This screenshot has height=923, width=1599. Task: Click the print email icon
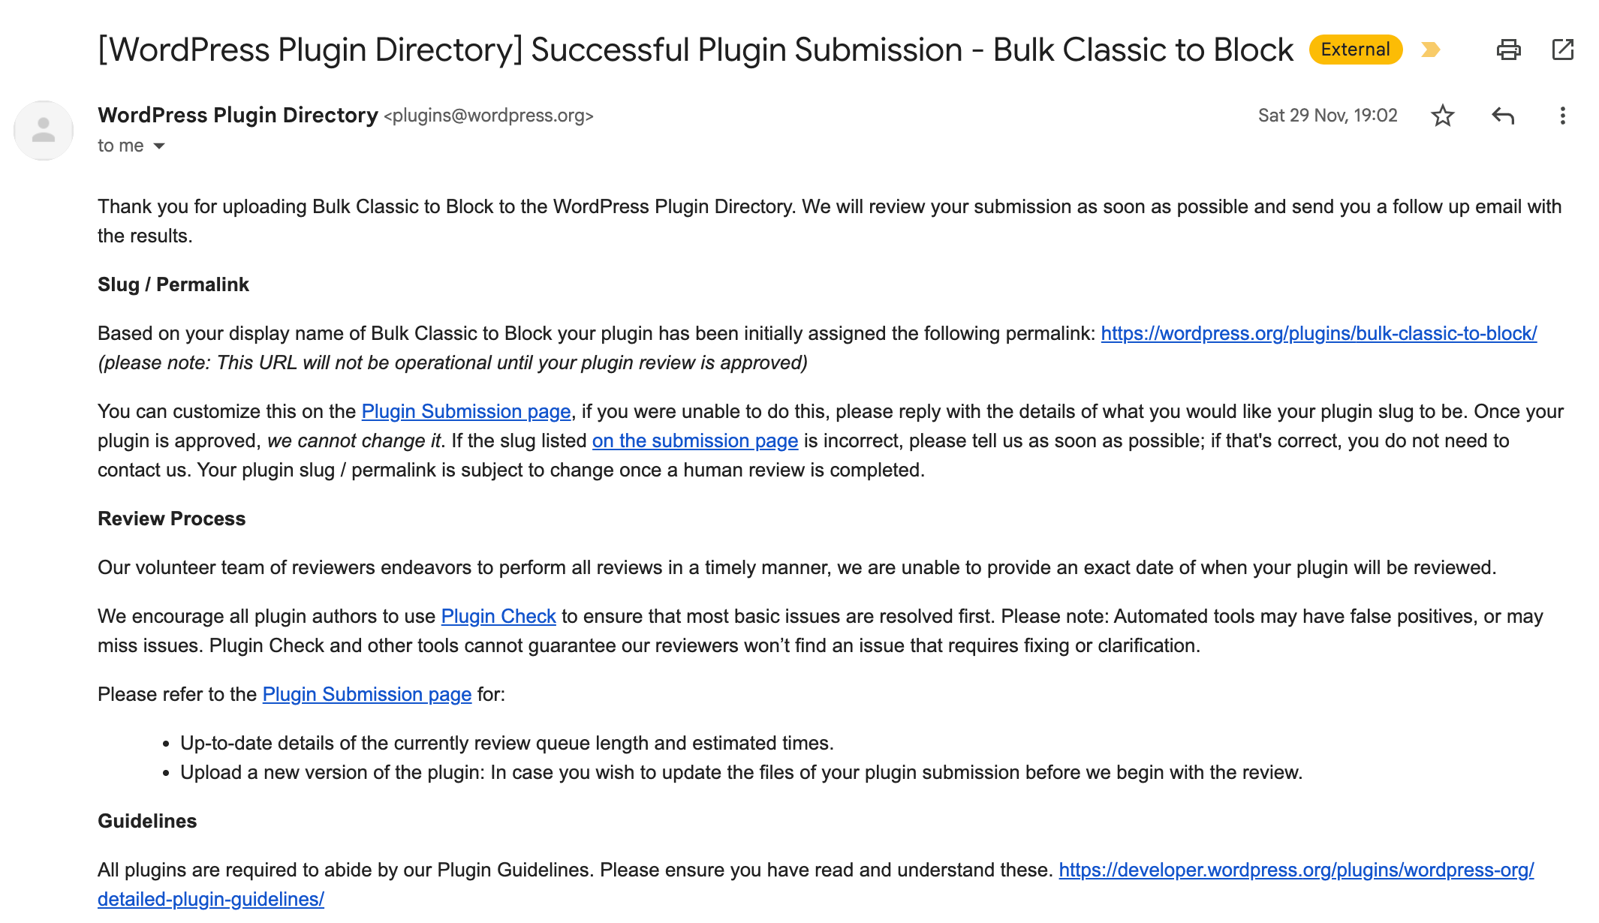click(1509, 49)
